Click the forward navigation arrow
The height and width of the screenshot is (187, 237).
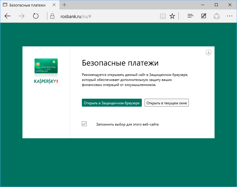[x=21, y=16]
